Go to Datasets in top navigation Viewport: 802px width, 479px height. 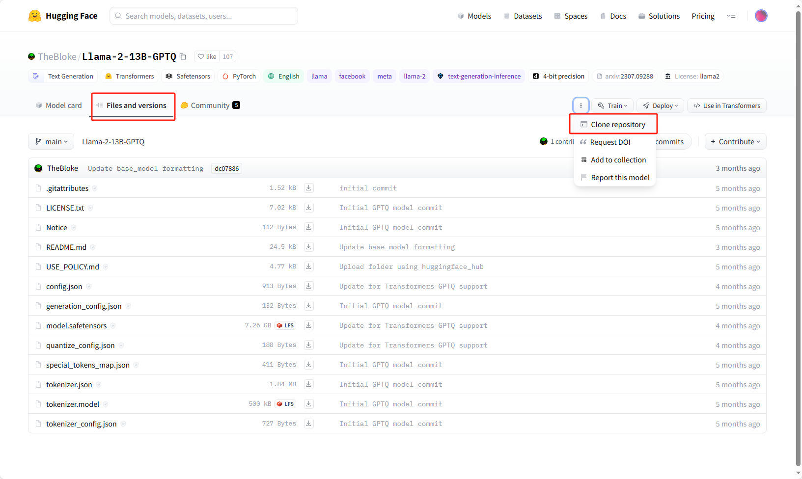(x=523, y=16)
